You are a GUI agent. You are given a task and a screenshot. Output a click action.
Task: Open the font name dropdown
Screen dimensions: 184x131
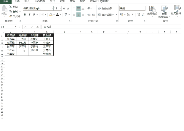[x=52, y=8]
